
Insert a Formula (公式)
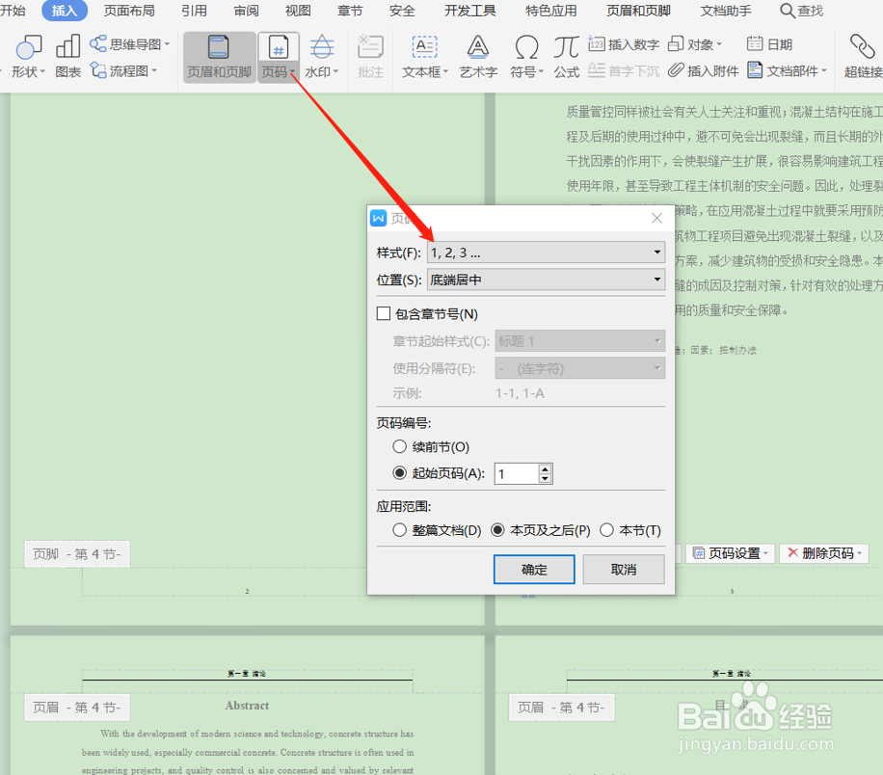[567, 56]
